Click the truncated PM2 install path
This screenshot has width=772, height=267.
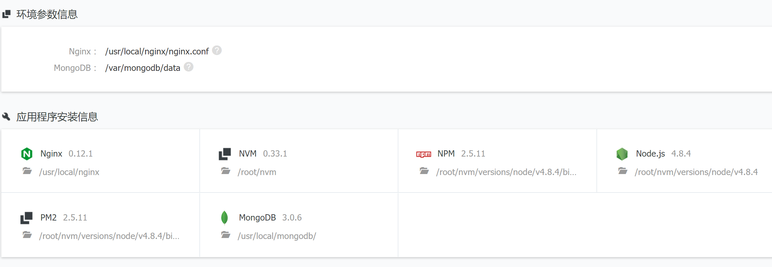pyautogui.click(x=109, y=236)
